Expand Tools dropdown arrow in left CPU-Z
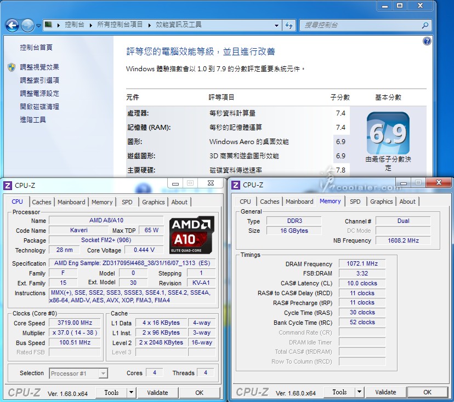Screen dimensions: 454x402 (131, 393)
